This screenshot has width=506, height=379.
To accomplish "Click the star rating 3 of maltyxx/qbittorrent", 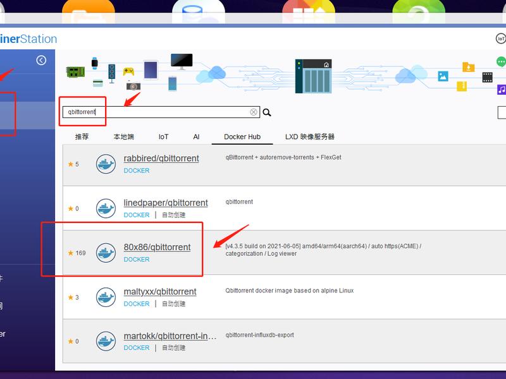I will 73,297.
